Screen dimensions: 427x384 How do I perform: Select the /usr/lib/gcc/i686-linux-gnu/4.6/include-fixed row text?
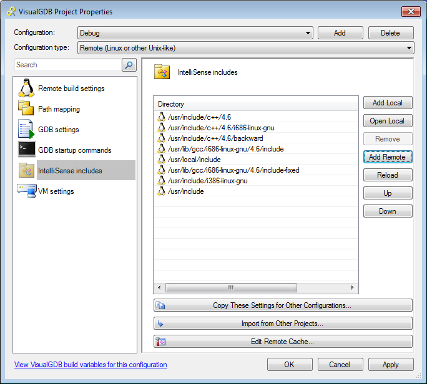tap(233, 170)
